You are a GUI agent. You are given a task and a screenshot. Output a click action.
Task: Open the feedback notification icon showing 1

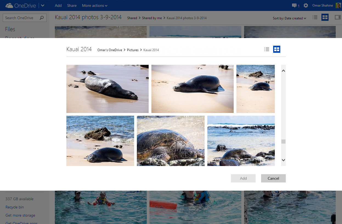click(x=295, y=5)
